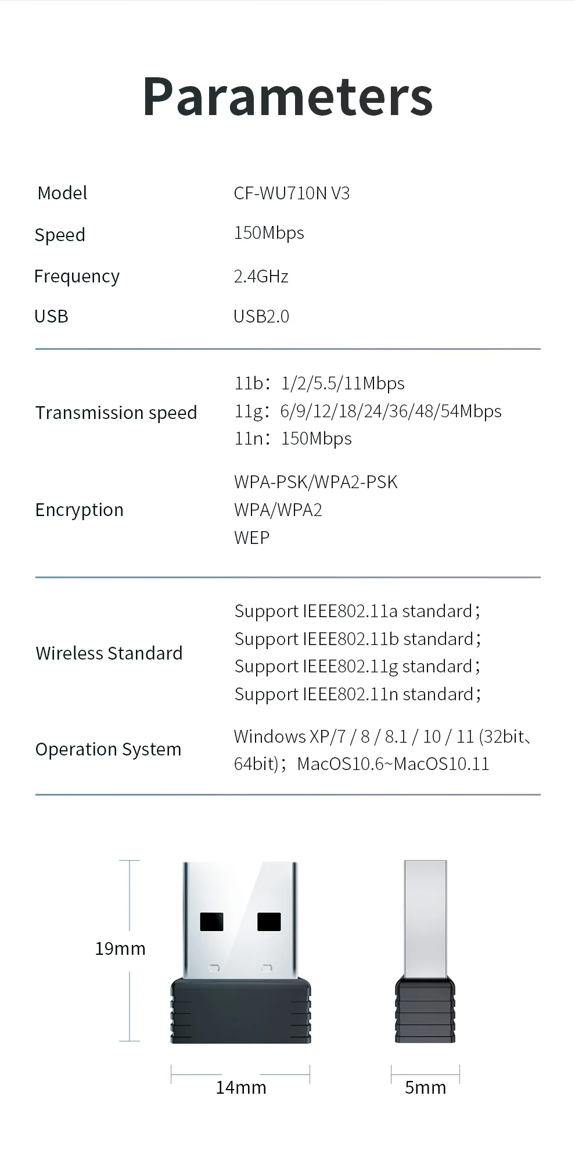Click the WEP encryption entry

[x=251, y=538]
